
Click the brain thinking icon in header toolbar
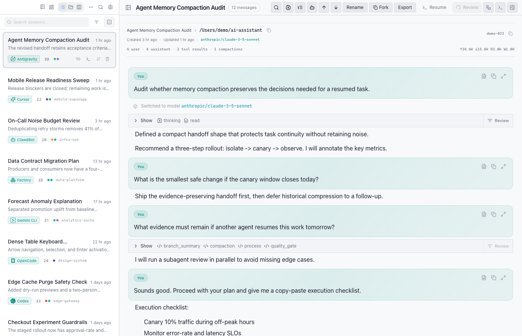tap(288, 7)
